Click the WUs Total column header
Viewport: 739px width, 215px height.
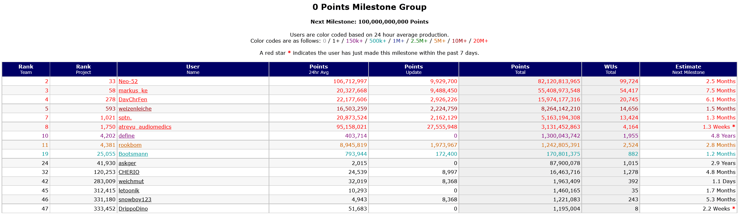(x=610, y=69)
